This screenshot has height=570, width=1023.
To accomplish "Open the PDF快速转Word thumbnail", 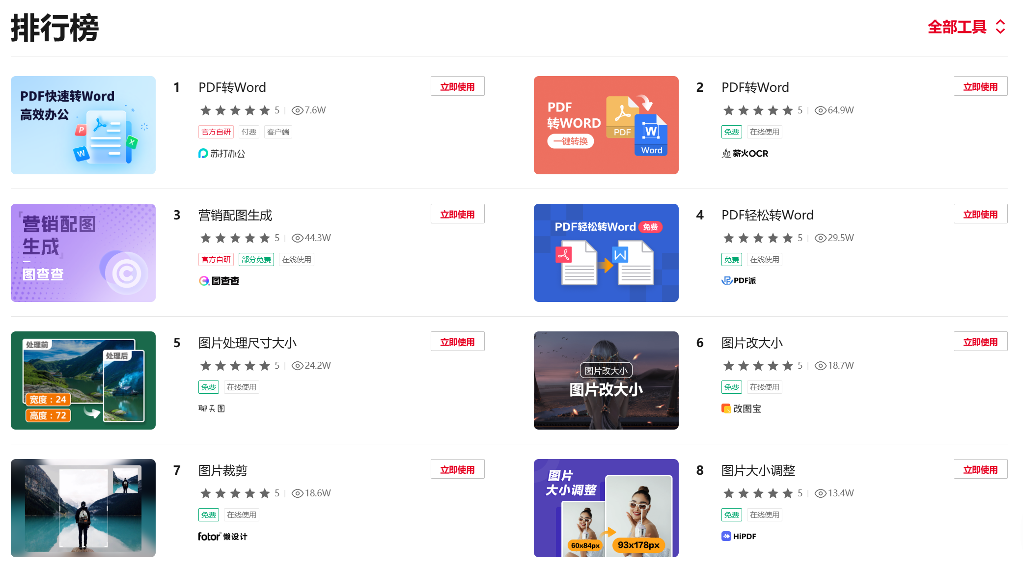I will click(83, 125).
